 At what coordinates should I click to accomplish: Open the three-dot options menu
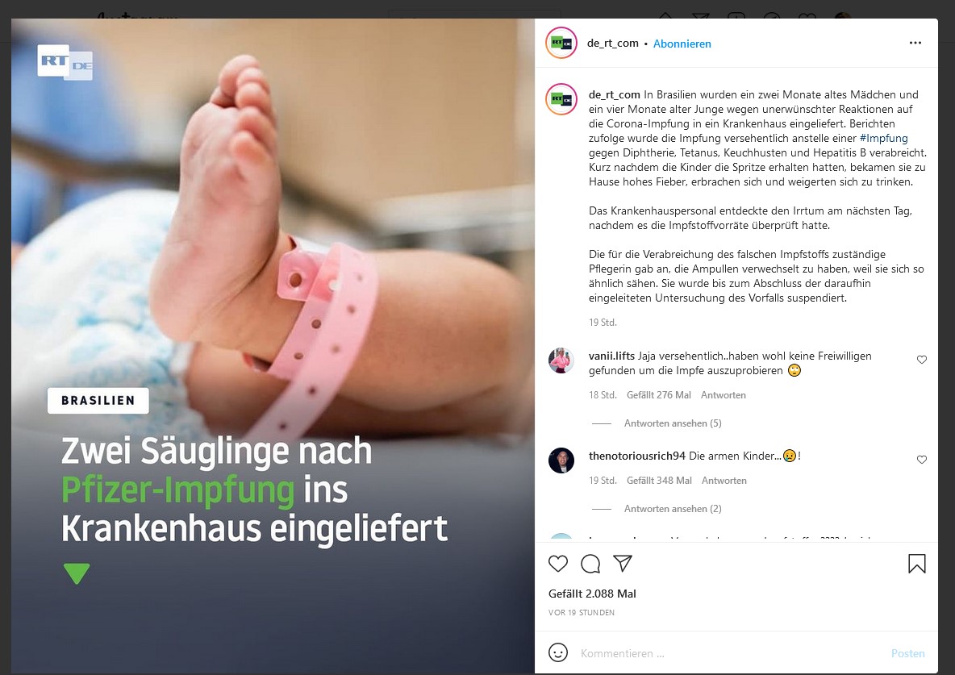[915, 43]
